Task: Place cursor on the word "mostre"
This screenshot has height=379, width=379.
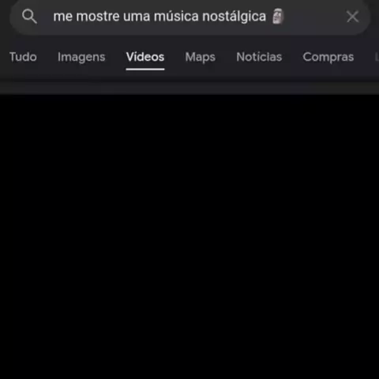Action: pos(98,17)
